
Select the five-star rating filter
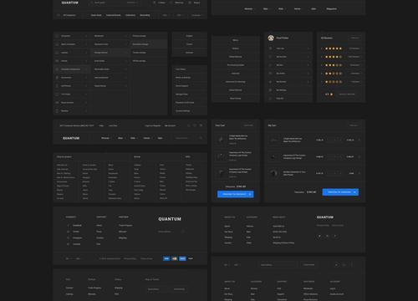point(333,48)
